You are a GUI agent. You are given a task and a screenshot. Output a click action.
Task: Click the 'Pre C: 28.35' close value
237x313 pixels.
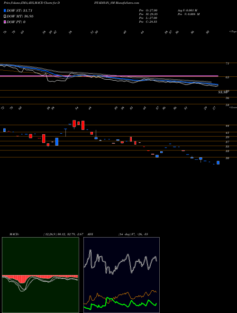click(x=148, y=22)
